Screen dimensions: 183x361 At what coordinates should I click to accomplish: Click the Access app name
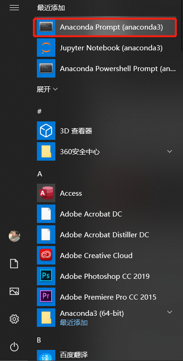tap(71, 193)
